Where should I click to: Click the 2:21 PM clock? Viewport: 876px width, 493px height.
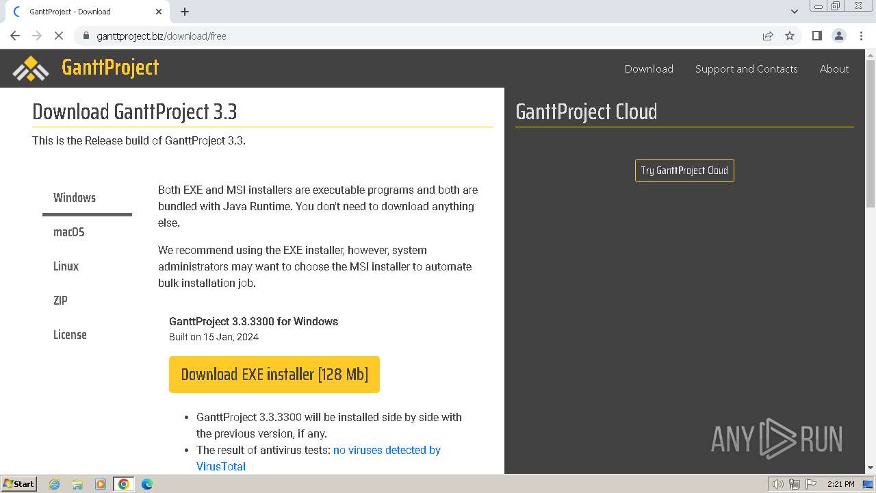tap(840, 484)
